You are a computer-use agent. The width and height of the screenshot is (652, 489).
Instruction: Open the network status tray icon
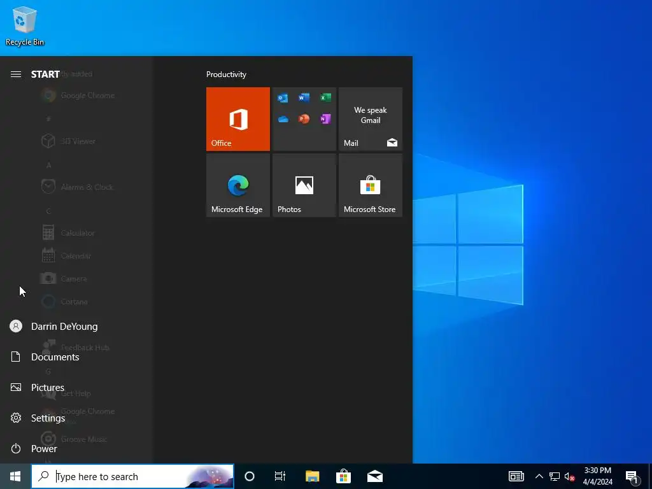coord(555,476)
